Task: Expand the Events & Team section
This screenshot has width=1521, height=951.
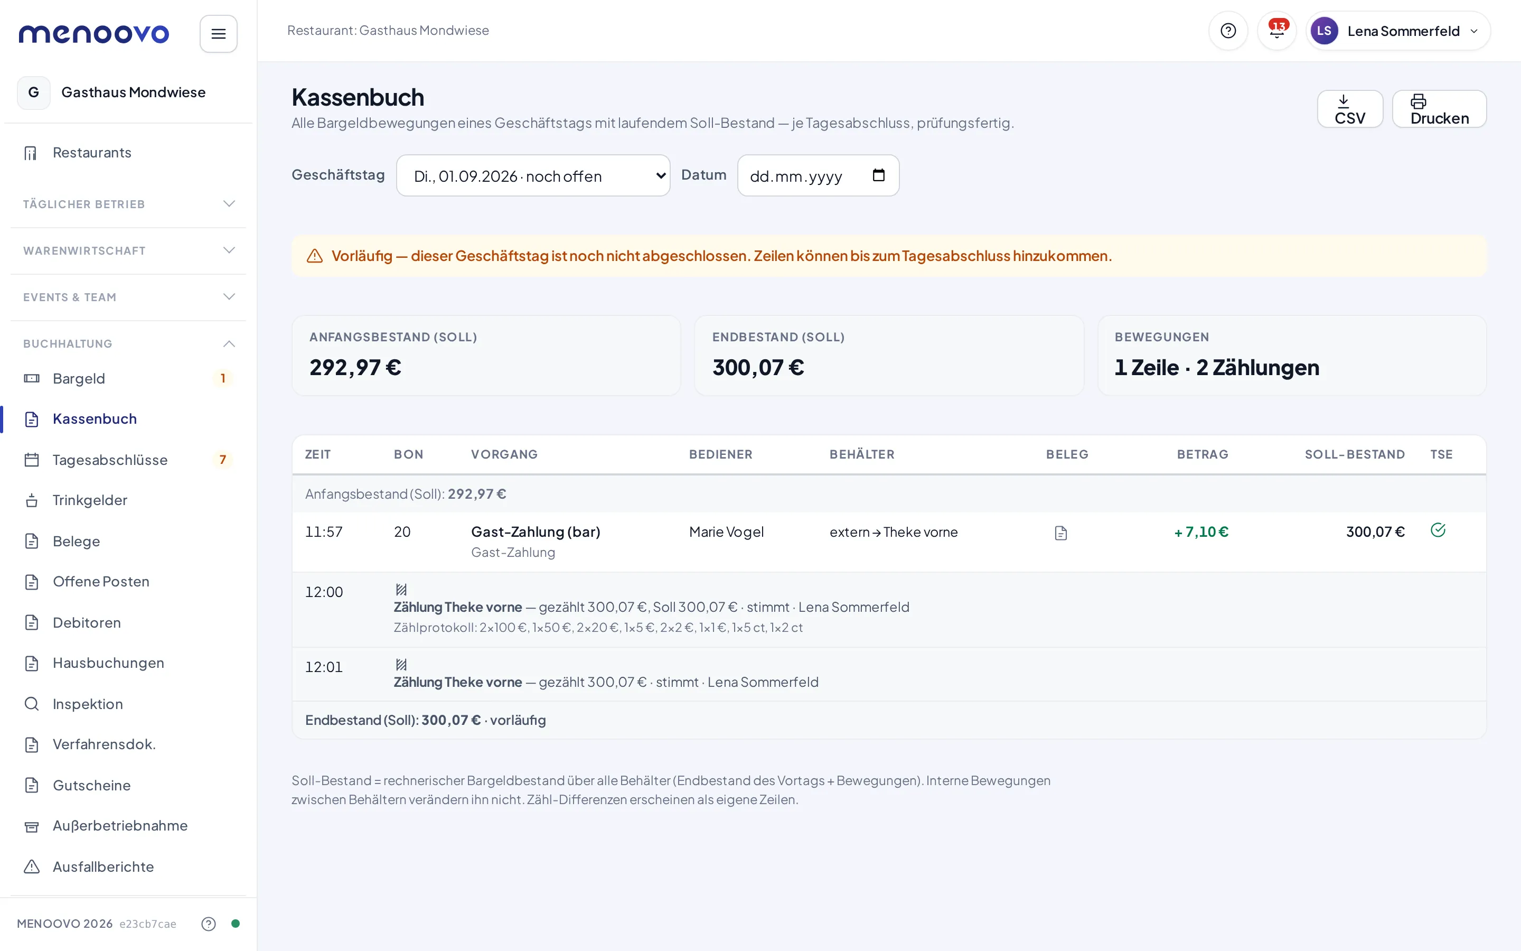Action: pyautogui.click(x=128, y=297)
